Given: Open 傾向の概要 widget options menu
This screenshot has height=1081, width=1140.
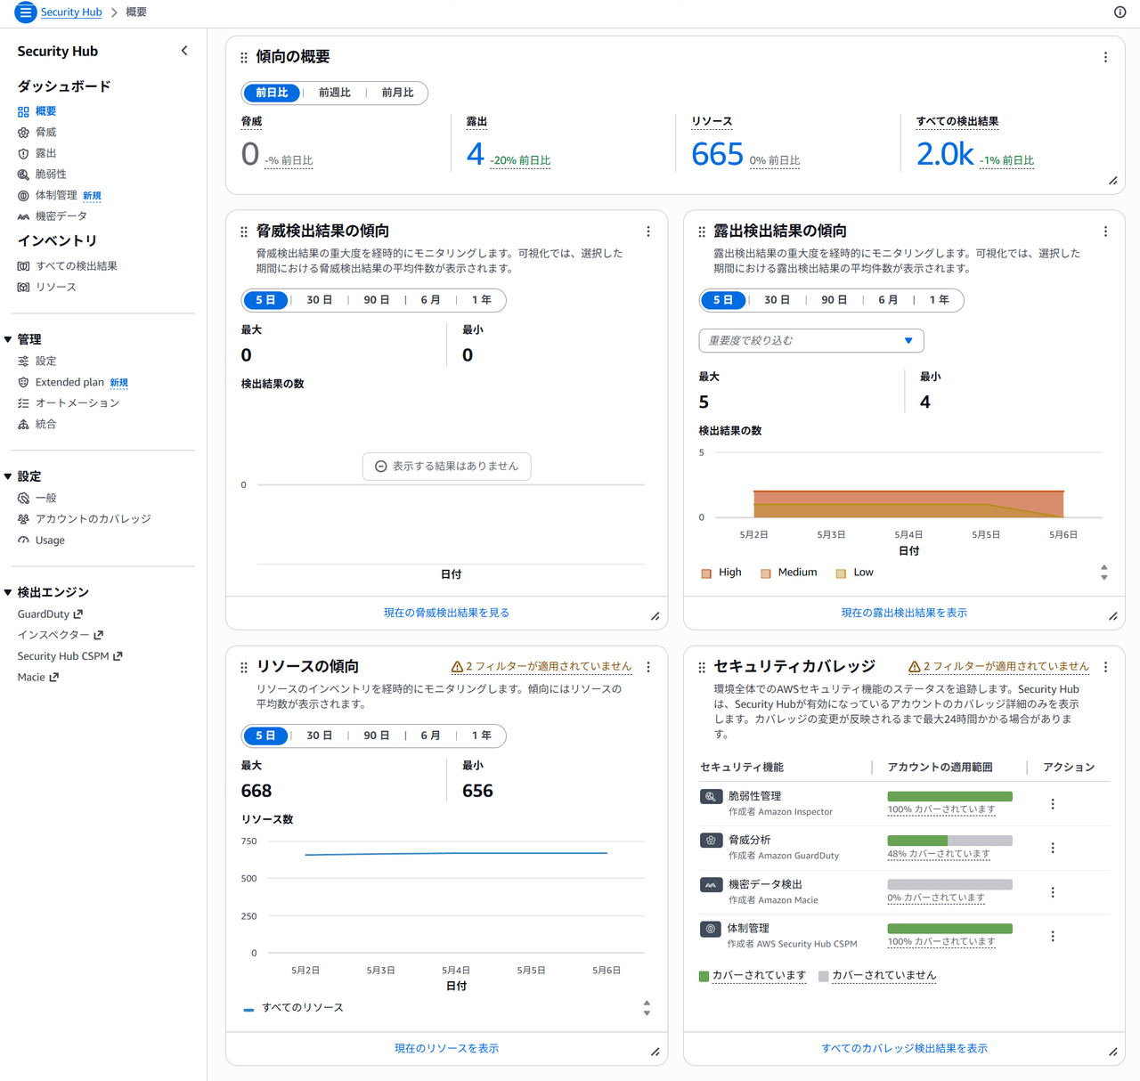Looking at the screenshot, I should [x=1105, y=57].
